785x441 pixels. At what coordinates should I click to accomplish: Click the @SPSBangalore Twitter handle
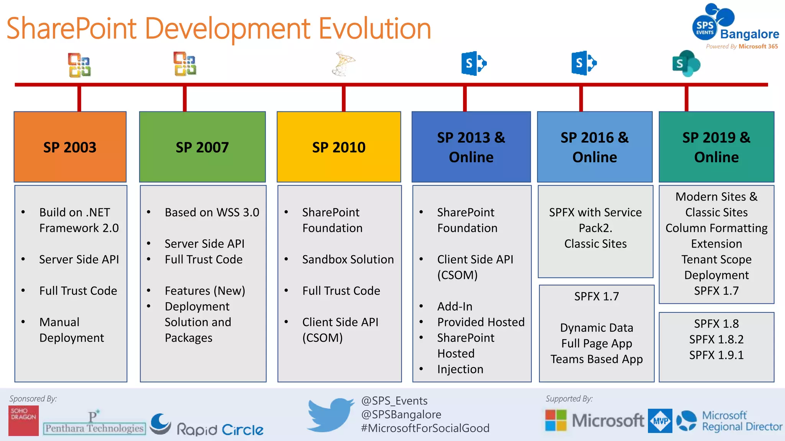(401, 415)
